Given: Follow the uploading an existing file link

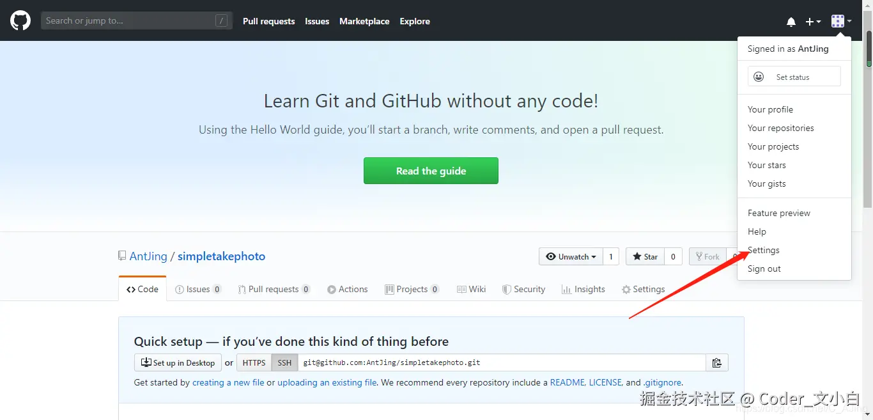Looking at the screenshot, I should [x=327, y=382].
